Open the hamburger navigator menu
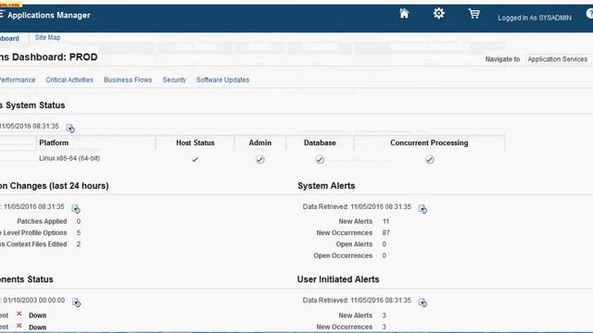 click(2, 15)
